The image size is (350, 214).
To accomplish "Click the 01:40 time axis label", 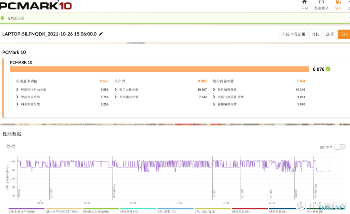I will click(41, 203).
